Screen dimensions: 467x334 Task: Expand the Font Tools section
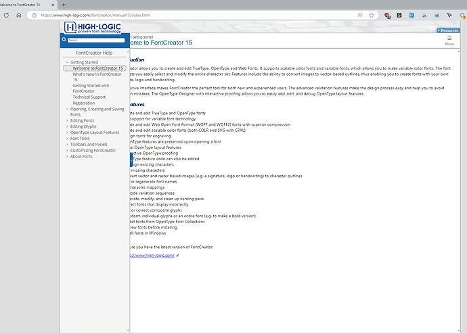pyautogui.click(x=67, y=139)
